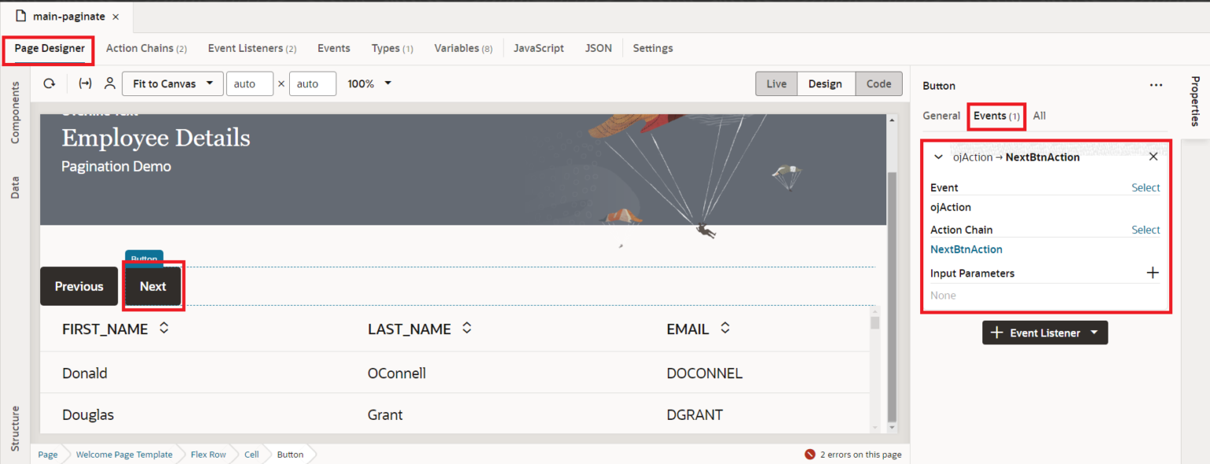Remove the ojAction NextBtnAction event listener

click(1153, 156)
